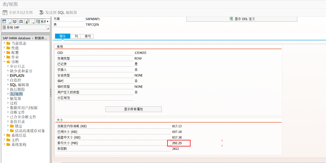Expand the 配置 folder node
Viewport: 326px width, 163px height.
pos(4,52)
